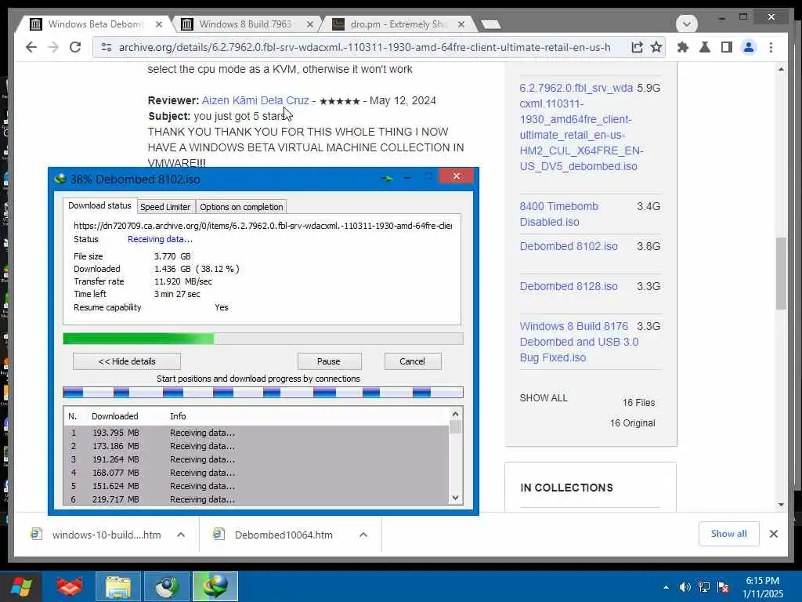Image resolution: width=802 pixels, height=602 pixels.
Task: Click the download URL text in IDM
Action: coord(262,226)
